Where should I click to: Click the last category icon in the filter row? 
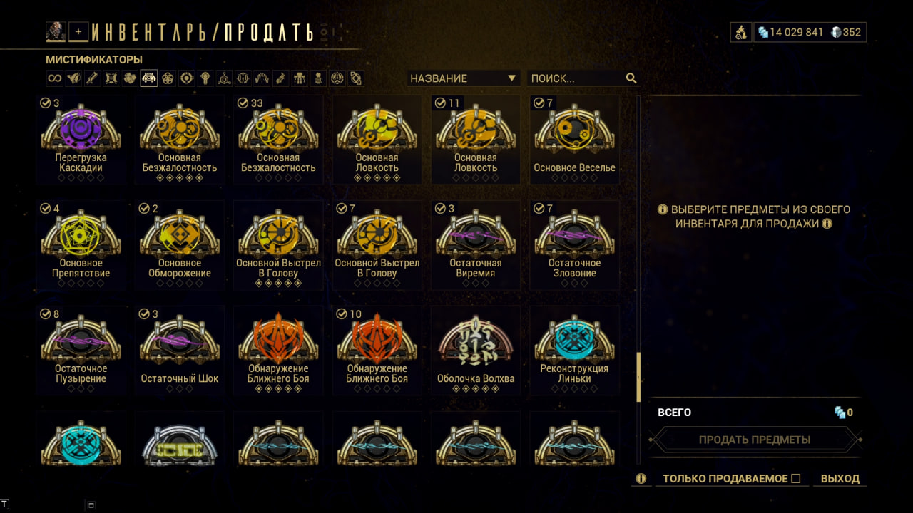click(x=356, y=78)
